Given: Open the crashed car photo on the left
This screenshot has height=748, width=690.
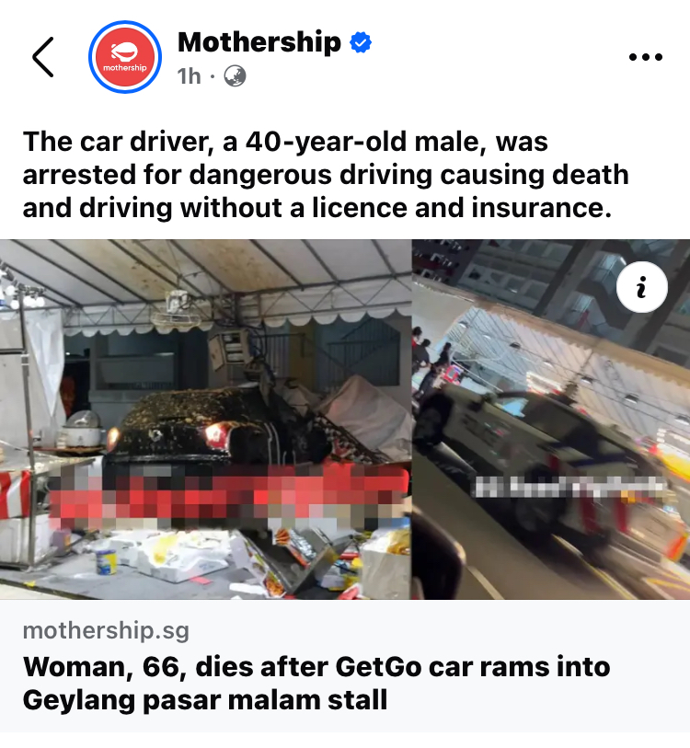Looking at the screenshot, I should click(205, 419).
